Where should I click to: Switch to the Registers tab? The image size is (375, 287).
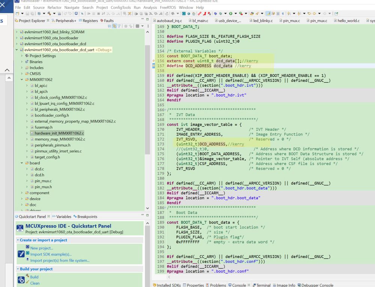pos(88,21)
